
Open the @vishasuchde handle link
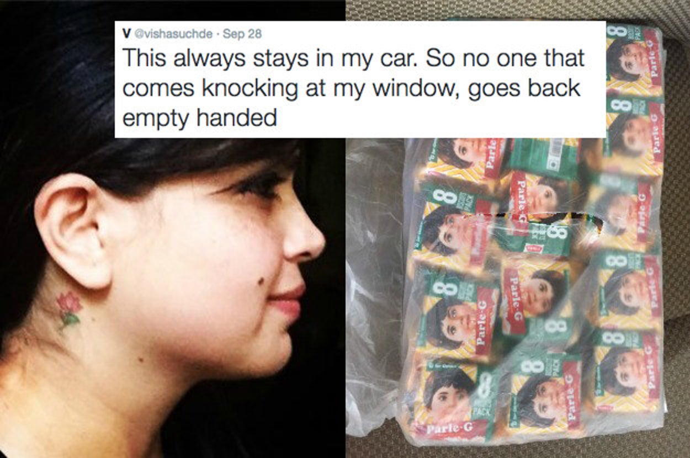(x=172, y=33)
